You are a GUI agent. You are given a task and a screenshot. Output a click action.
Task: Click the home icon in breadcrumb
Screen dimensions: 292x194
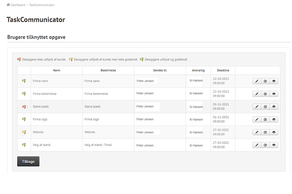pyautogui.click(x=8, y=5)
